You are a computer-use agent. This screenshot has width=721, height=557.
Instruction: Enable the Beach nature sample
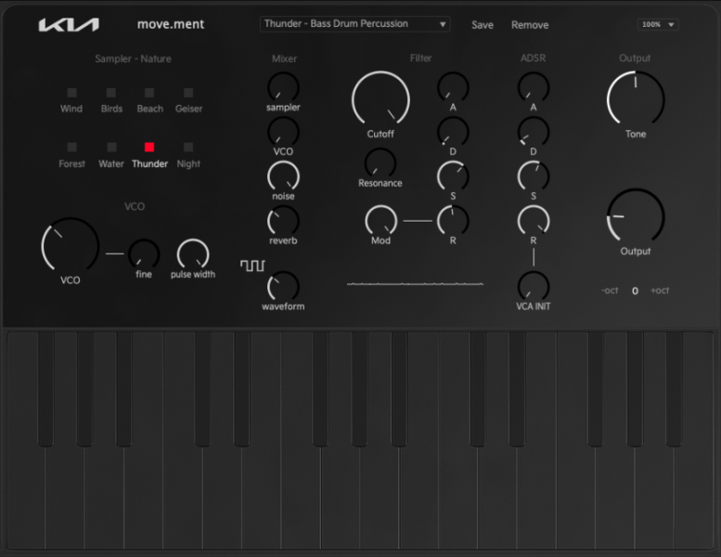pos(149,93)
